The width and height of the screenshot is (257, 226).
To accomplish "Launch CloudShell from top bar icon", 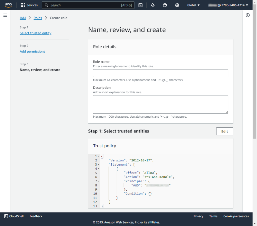I will click(141, 5).
